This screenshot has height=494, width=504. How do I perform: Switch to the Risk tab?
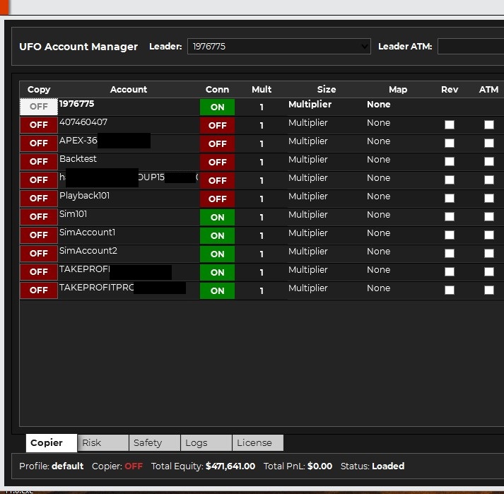click(x=103, y=442)
